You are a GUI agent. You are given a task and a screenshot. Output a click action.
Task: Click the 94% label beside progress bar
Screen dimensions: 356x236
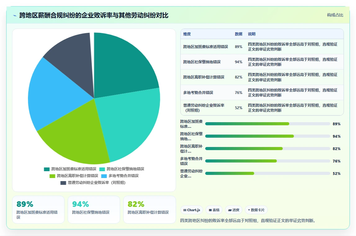(336, 136)
